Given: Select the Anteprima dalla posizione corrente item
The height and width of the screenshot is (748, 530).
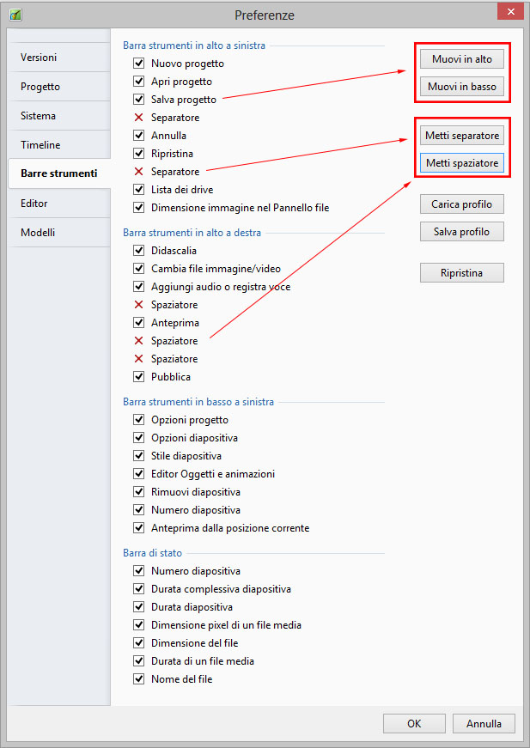Looking at the screenshot, I should (229, 528).
